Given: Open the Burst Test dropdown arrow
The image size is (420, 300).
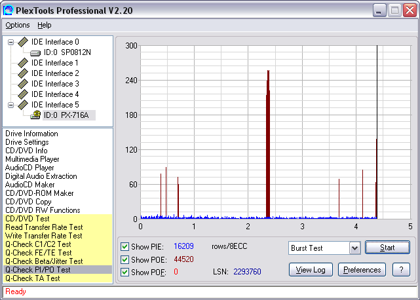Looking at the screenshot, I should (354, 248).
